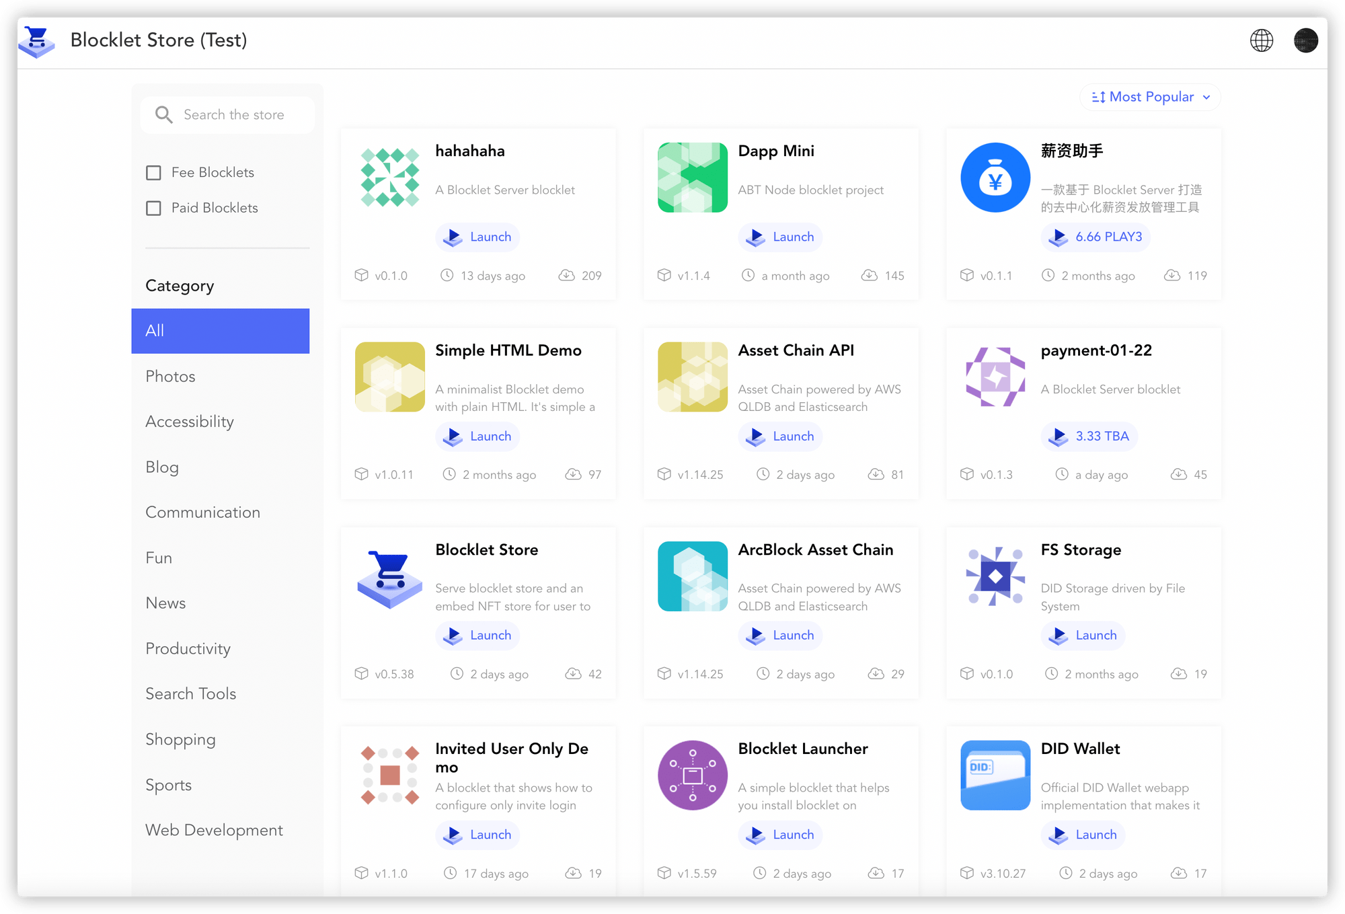
Task: Select the All category
Action: click(x=220, y=331)
